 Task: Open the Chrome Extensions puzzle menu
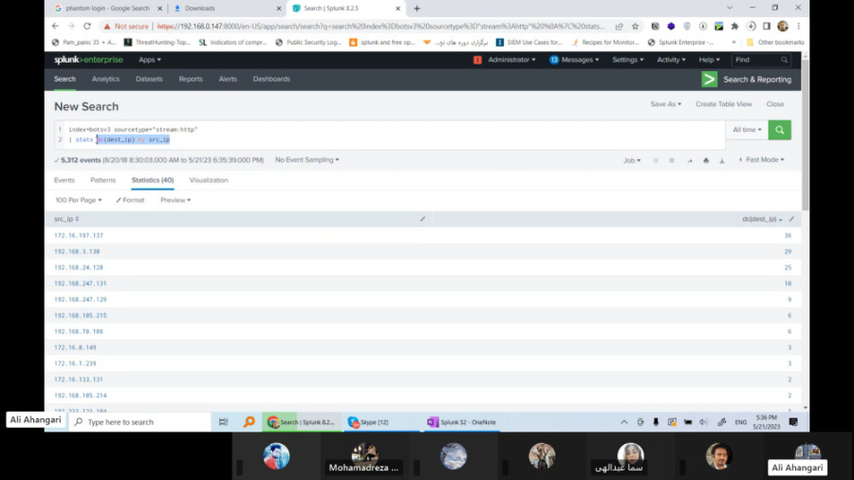point(734,27)
